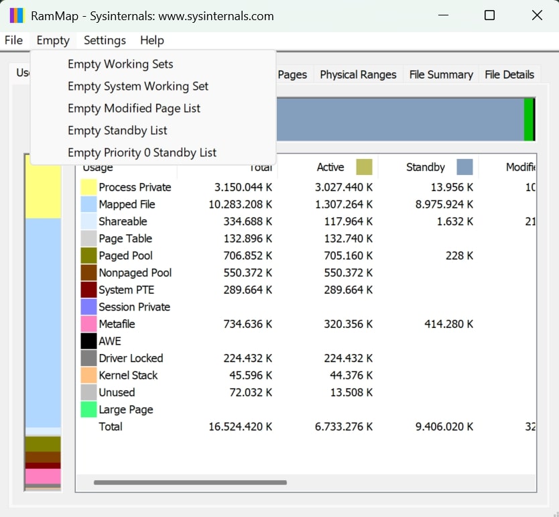Viewport: 559px width, 517px height.
Task: Click the Shareable pale blue swatch
Action: pyautogui.click(x=88, y=221)
